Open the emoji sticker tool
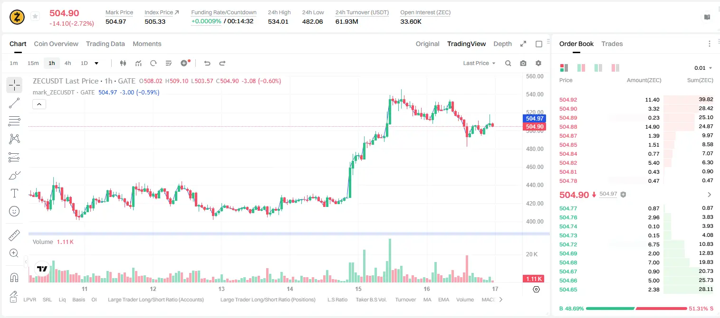This screenshot has width=720, height=318. (14, 211)
